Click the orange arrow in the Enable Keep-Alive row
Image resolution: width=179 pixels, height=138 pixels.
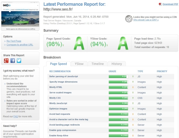pos(133,136)
